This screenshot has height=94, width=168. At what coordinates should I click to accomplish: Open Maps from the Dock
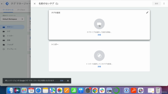point(52,91)
